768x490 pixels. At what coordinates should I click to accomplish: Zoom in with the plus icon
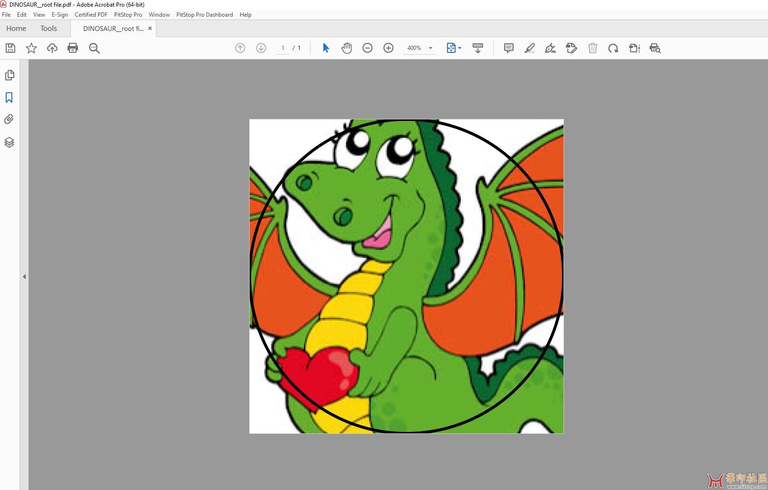(389, 48)
